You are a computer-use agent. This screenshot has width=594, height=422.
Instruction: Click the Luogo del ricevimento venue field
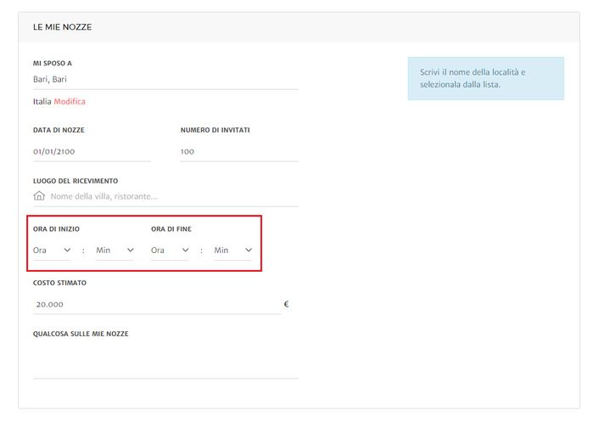[173, 196]
